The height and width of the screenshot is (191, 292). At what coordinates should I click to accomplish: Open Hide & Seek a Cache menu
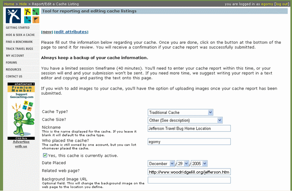click(20, 35)
